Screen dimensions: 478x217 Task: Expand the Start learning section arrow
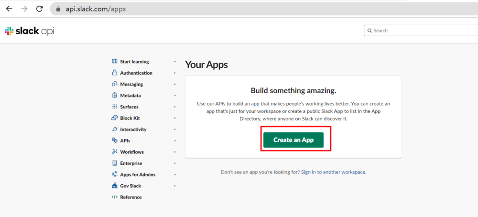coord(175,61)
